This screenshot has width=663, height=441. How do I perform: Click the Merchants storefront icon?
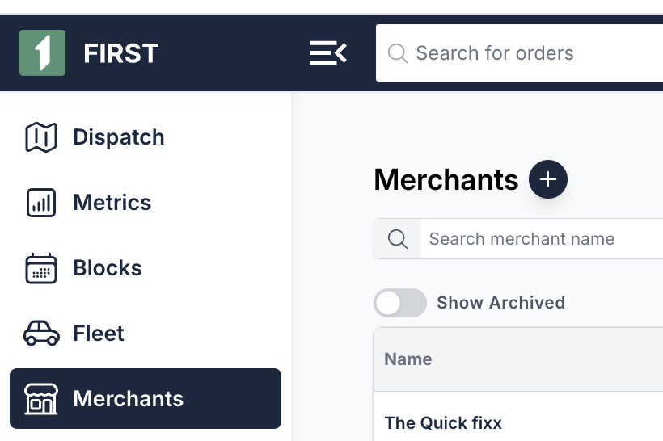click(x=41, y=399)
